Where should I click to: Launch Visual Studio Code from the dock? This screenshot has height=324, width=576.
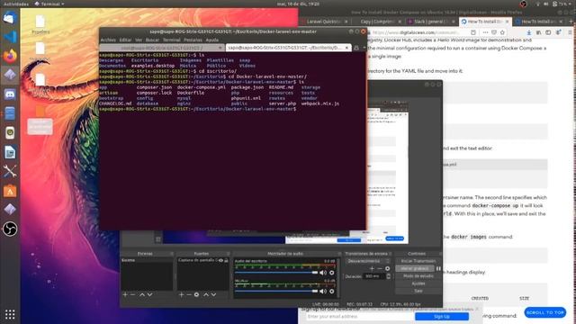coord(10,37)
